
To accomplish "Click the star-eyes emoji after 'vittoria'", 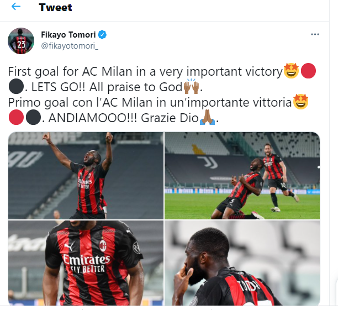I will coord(300,102).
